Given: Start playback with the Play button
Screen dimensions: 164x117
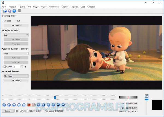Looking at the screenshot, I should pyautogui.click(x=4, y=105).
